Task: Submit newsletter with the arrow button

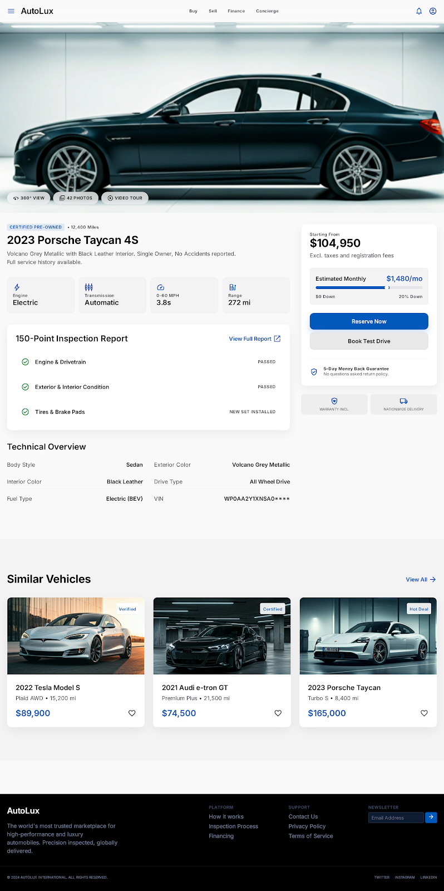Action: pyautogui.click(x=431, y=817)
